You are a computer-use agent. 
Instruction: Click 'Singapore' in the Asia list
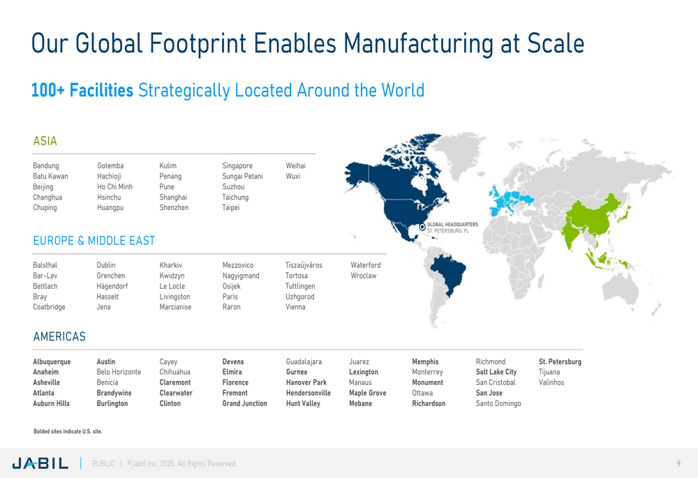click(x=237, y=165)
